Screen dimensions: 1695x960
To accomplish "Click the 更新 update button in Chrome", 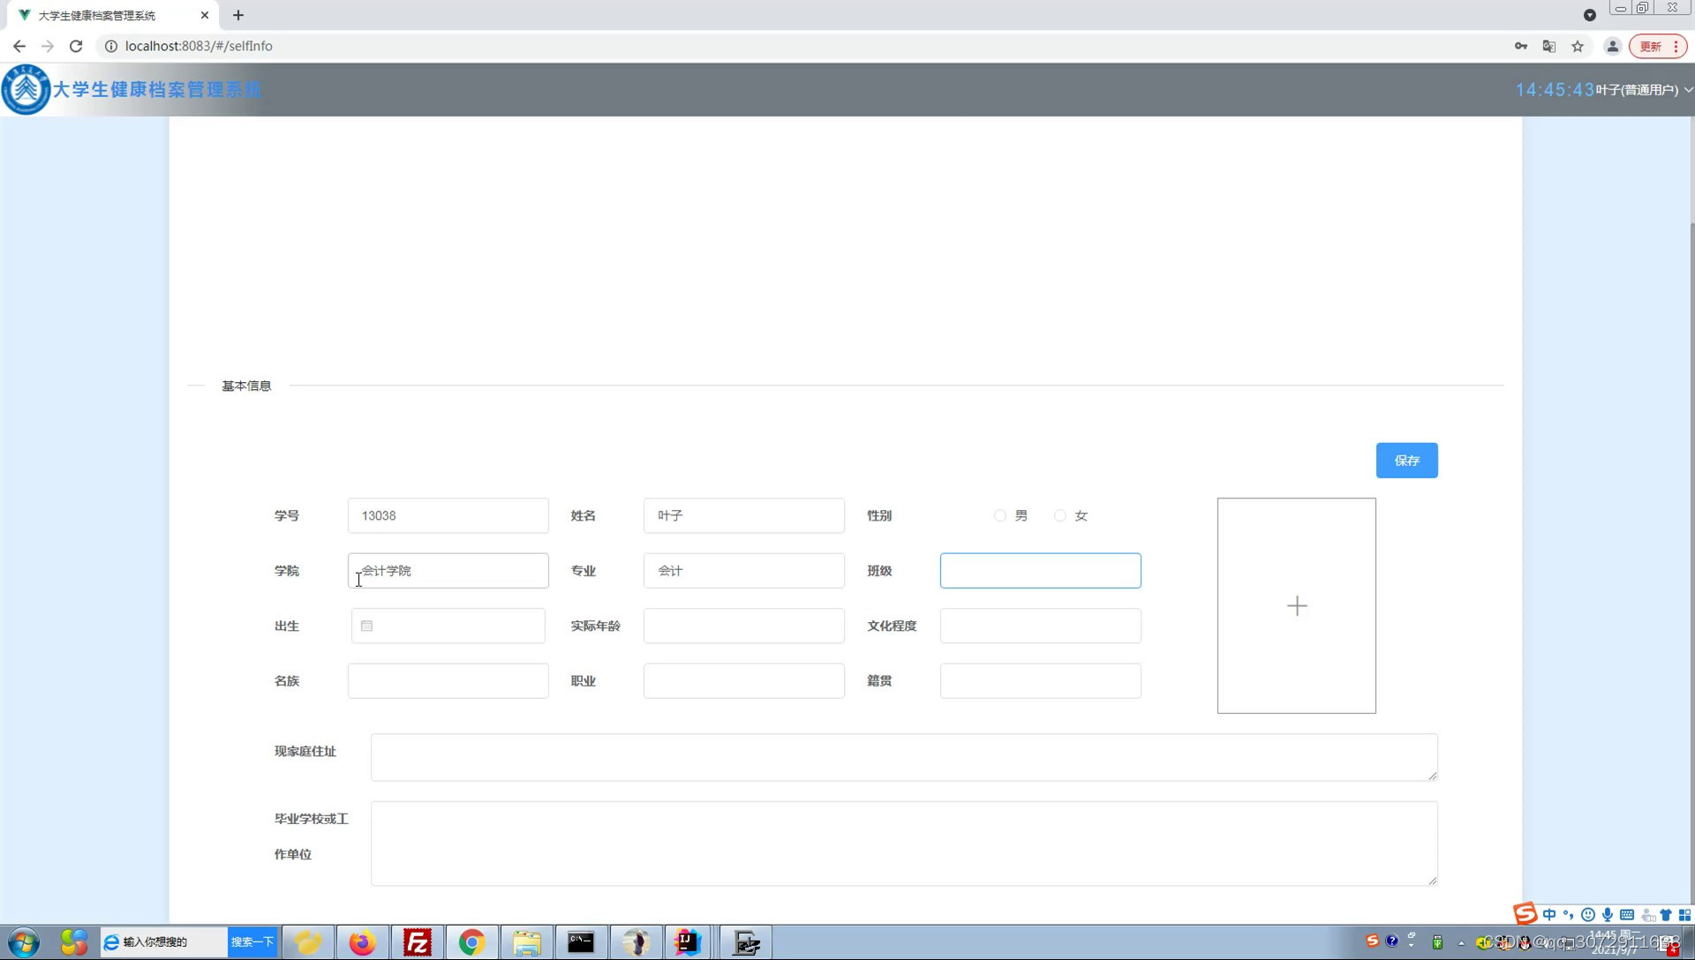I will click(1658, 46).
